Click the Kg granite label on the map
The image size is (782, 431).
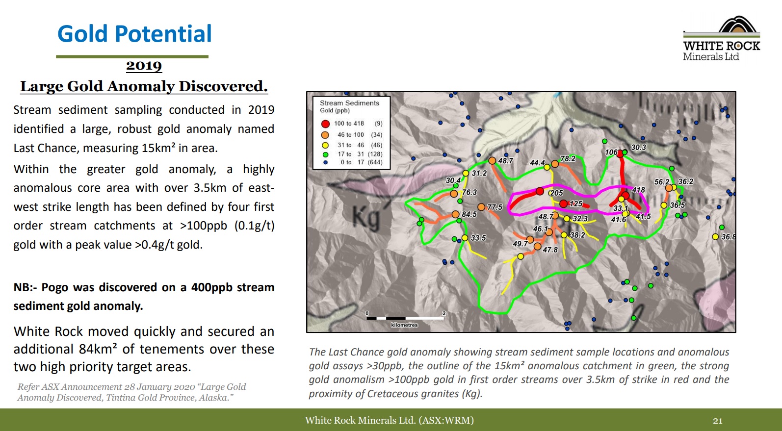tap(366, 217)
